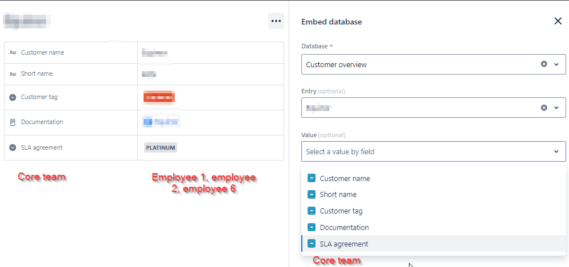The width and height of the screenshot is (569, 267).
Task: Click the text-type icon for Short name row
Action: click(13, 73)
